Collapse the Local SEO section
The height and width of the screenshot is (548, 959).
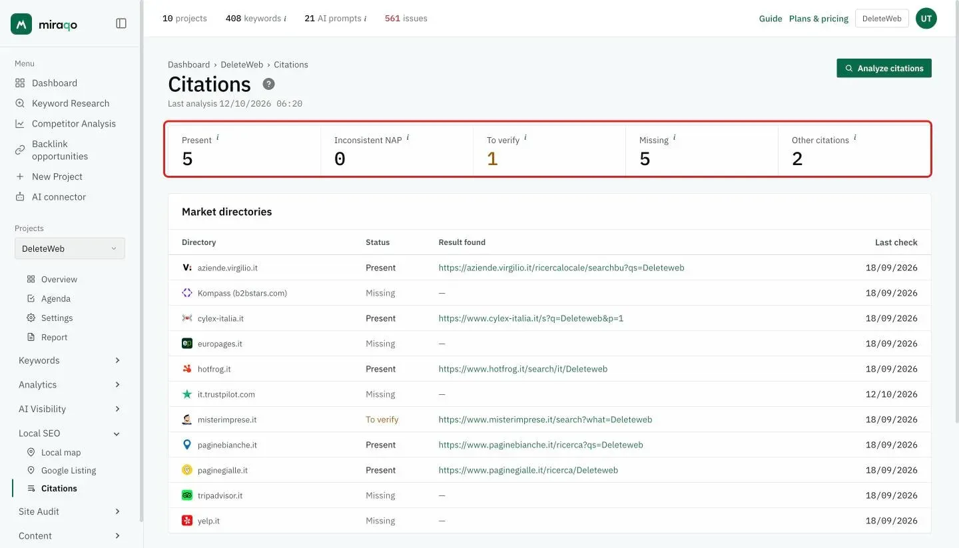(x=69, y=433)
